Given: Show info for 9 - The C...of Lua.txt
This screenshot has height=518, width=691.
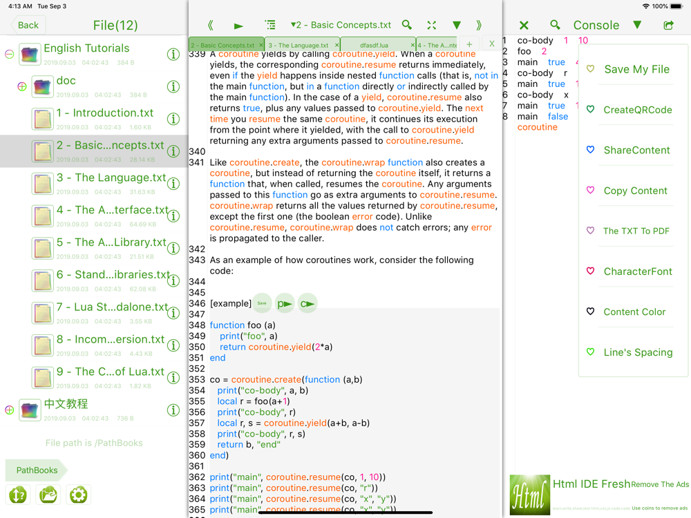Looking at the screenshot, I should pyautogui.click(x=173, y=378).
